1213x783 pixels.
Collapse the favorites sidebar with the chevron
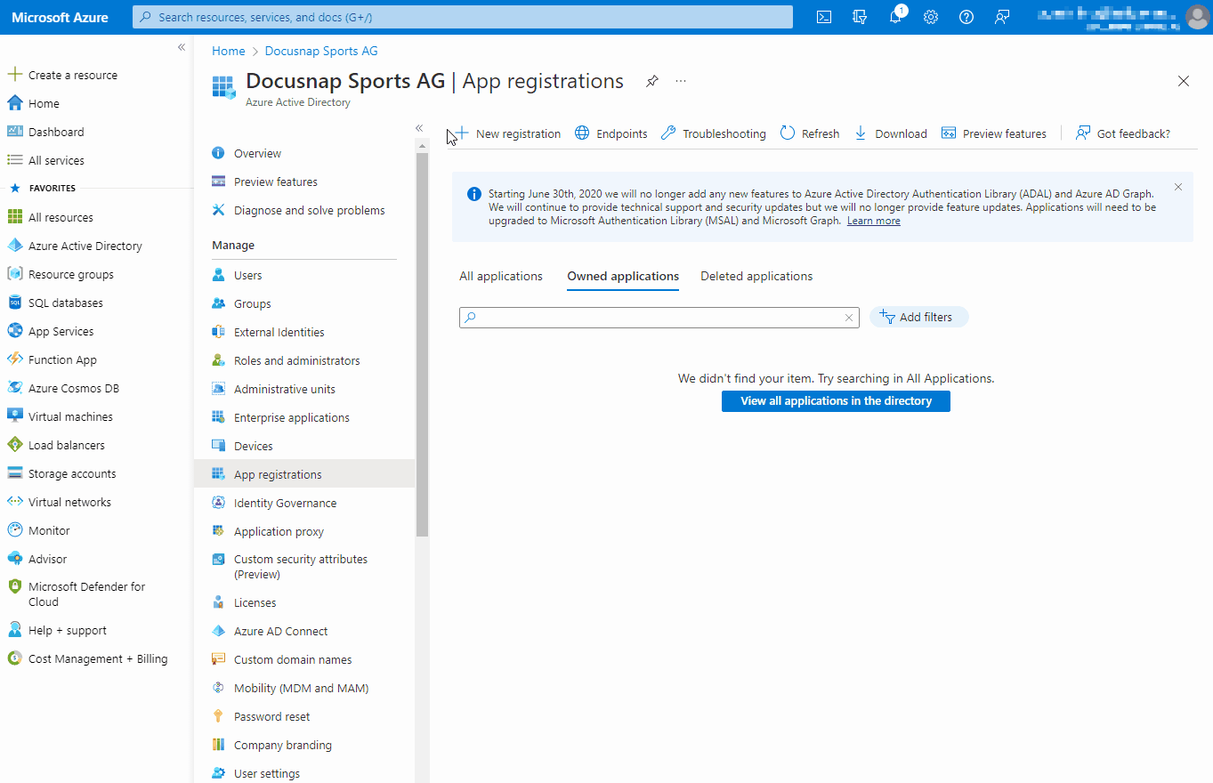coord(181,46)
